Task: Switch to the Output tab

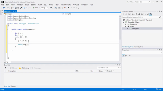Action: (13, 86)
